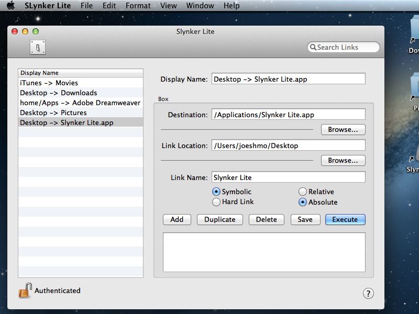The height and width of the screenshot is (314, 419).
Task: Click the Link Name text field
Action: coord(288,177)
